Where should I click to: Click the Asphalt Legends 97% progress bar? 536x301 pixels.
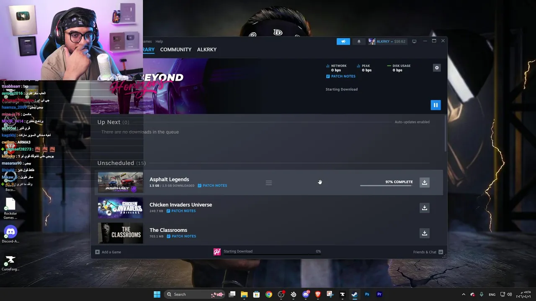click(386, 186)
